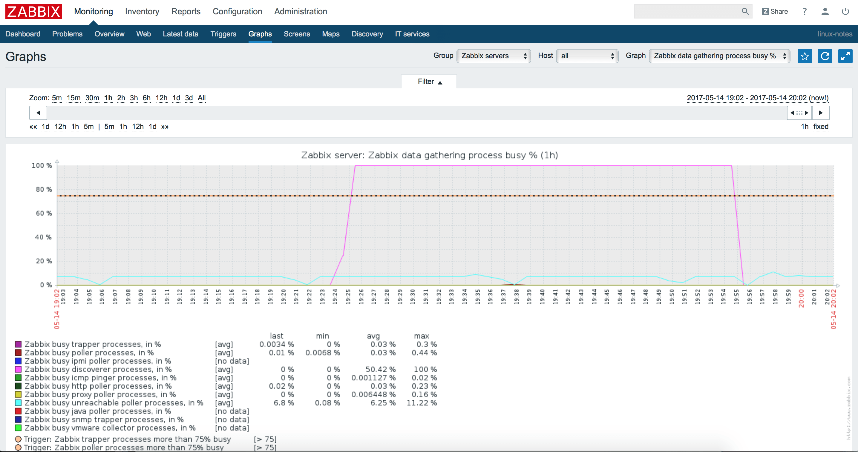
Task: Move timeline back with left arrow button
Action: pos(38,113)
